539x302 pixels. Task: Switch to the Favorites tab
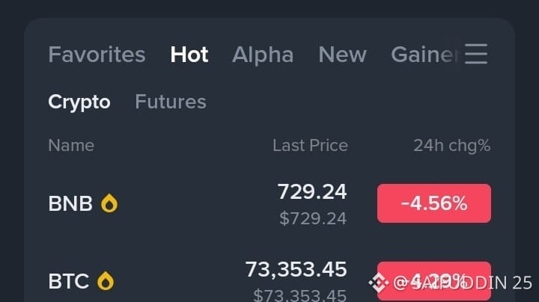(97, 55)
